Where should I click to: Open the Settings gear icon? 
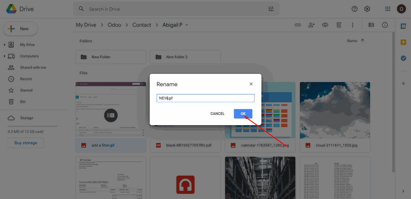click(x=367, y=9)
